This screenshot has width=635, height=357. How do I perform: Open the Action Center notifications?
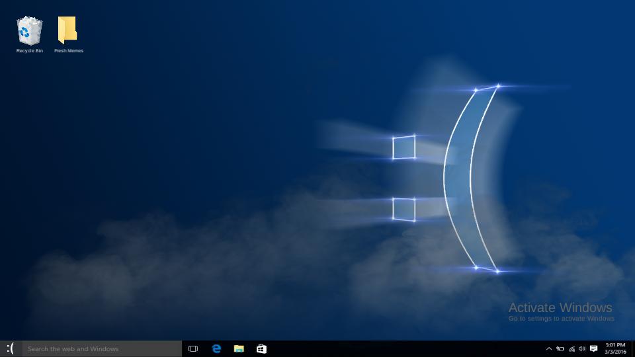(593, 348)
